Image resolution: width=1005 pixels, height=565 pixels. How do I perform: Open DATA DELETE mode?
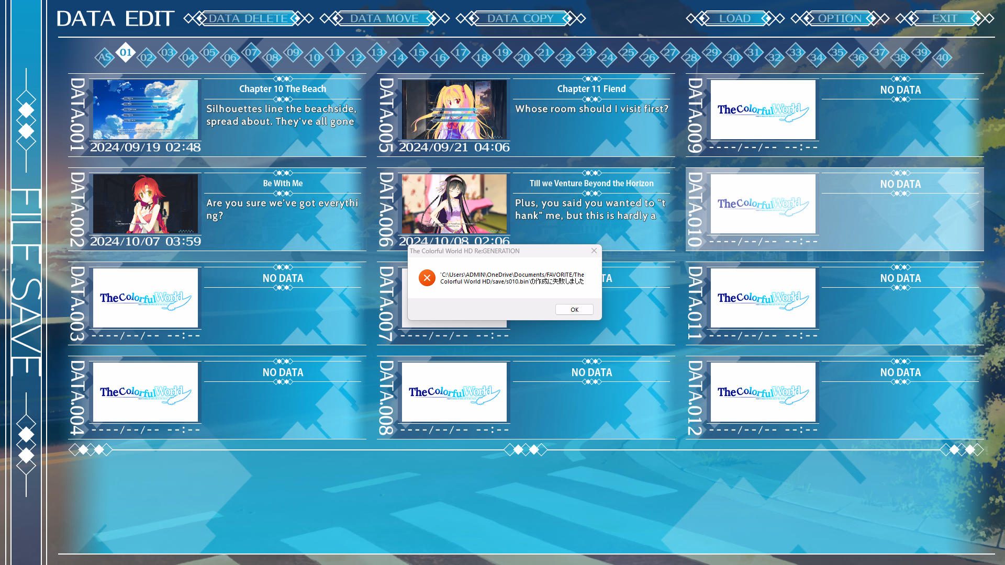[249, 19]
